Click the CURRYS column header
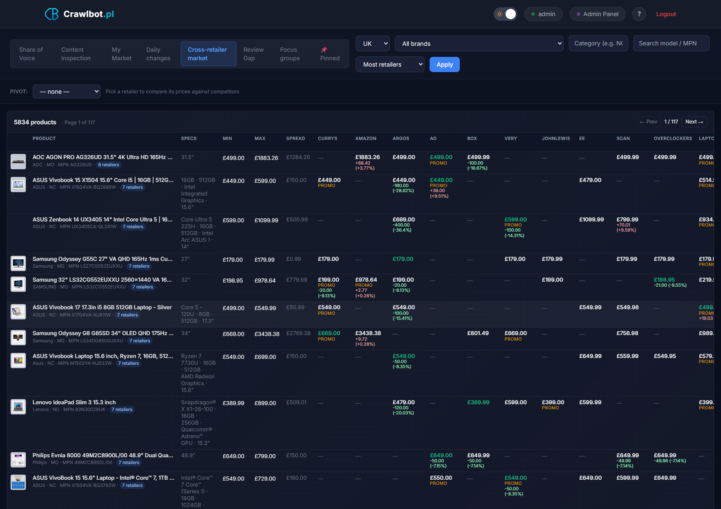The image size is (721, 509). click(x=328, y=139)
